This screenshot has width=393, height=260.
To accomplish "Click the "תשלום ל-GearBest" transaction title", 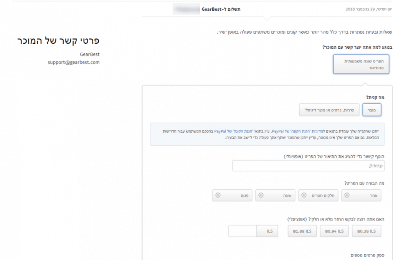I will 221,8.
